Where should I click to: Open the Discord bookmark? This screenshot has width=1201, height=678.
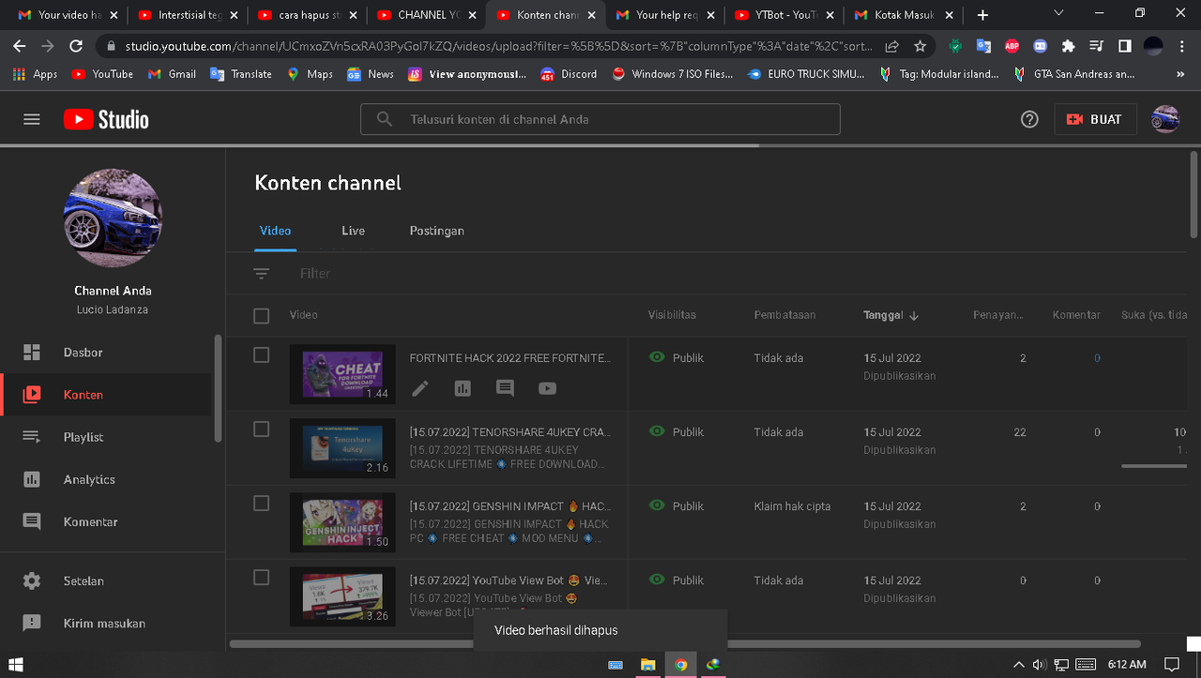[x=569, y=74]
